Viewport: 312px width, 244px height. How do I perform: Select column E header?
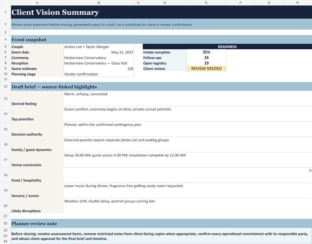(x=206, y=3)
